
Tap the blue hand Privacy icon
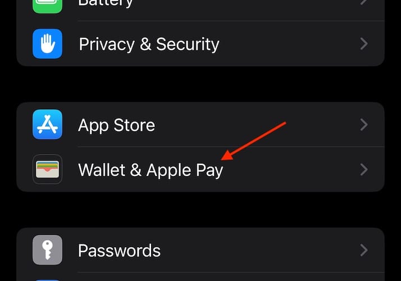[47, 44]
